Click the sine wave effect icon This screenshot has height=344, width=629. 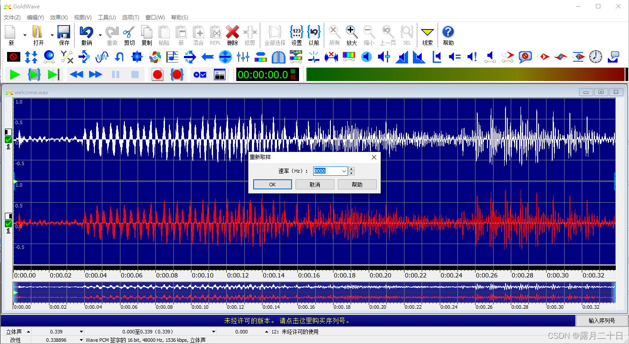pyautogui.click(x=102, y=56)
